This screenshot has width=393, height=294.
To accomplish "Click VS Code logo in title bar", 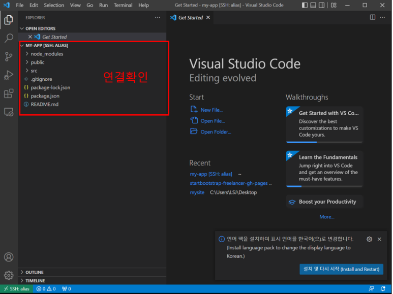I will [x=7, y=5].
